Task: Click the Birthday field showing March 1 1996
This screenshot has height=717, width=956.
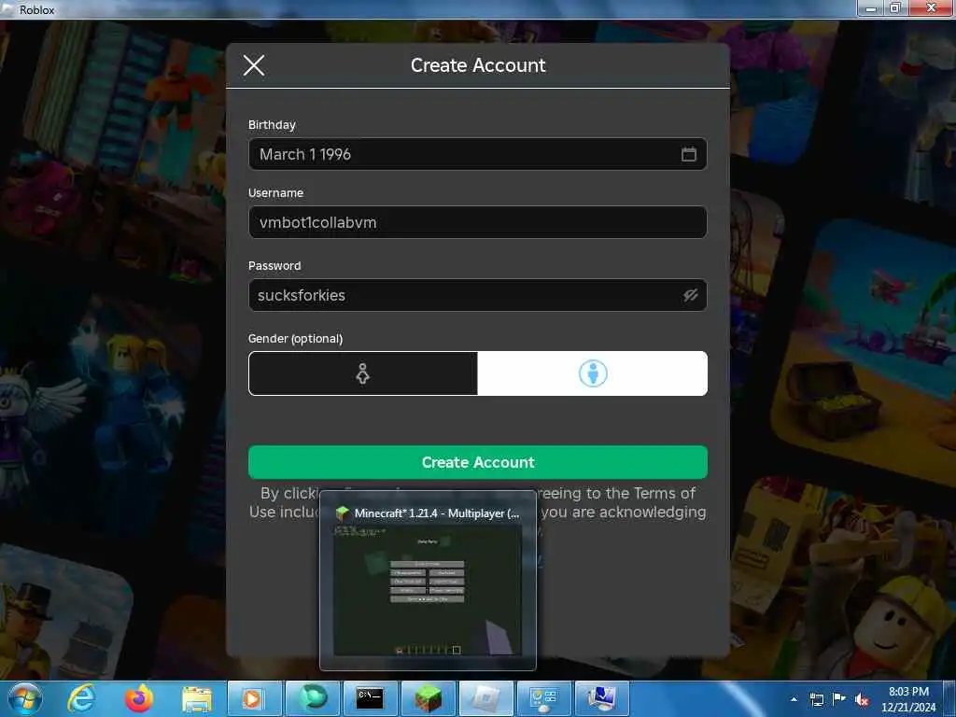Action: click(x=477, y=154)
